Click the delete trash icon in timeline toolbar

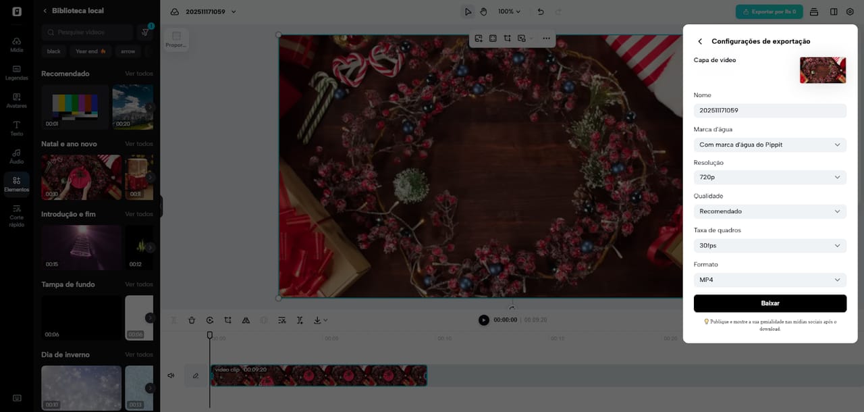(192, 320)
